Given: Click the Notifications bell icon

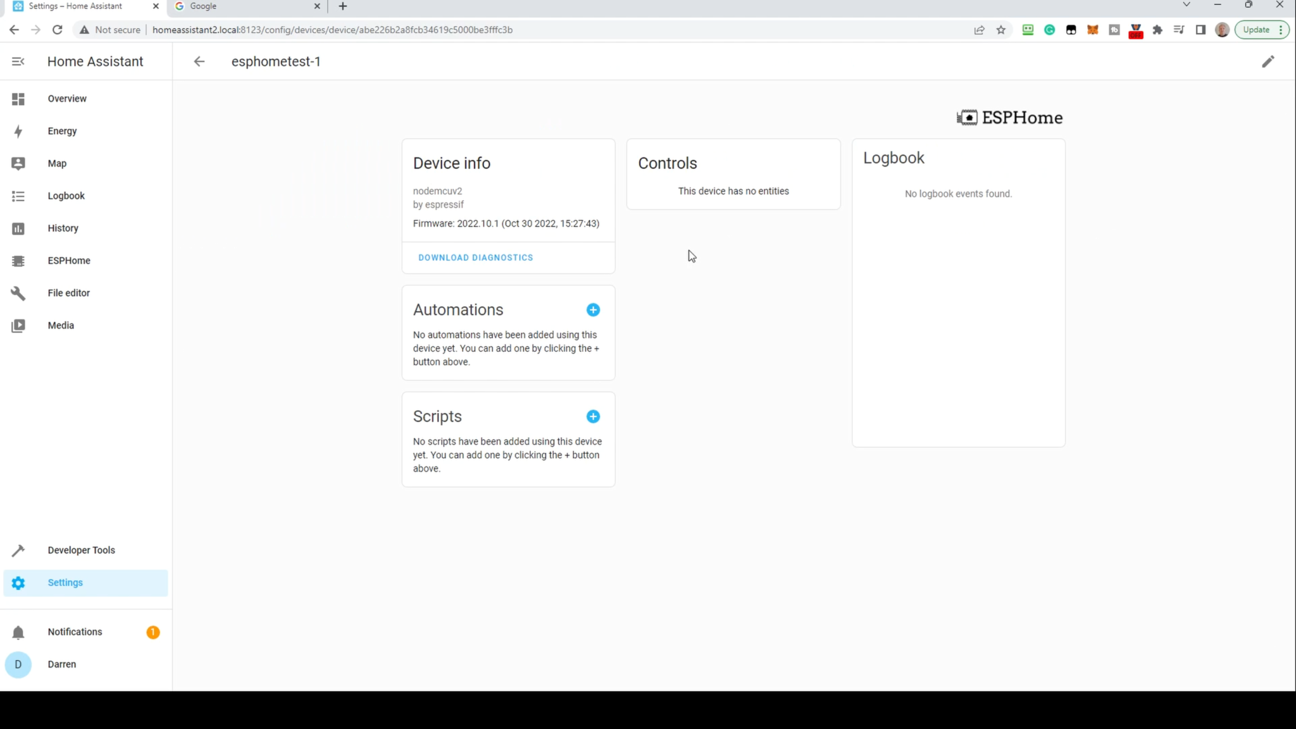Looking at the screenshot, I should [x=18, y=632].
